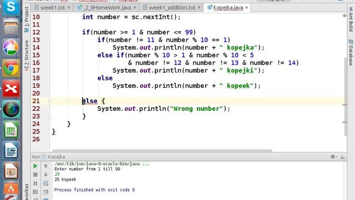The width and height of the screenshot is (355, 200).
Task: Click the editor vertical scrollbar
Action: [346, 96]
